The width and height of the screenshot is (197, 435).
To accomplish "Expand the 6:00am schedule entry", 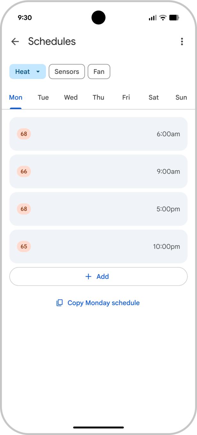I will (x=98, y=134).
